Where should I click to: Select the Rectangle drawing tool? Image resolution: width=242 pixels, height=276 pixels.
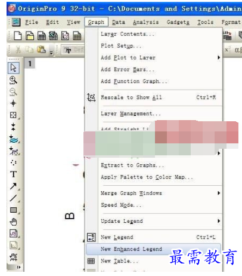[13, 210]
